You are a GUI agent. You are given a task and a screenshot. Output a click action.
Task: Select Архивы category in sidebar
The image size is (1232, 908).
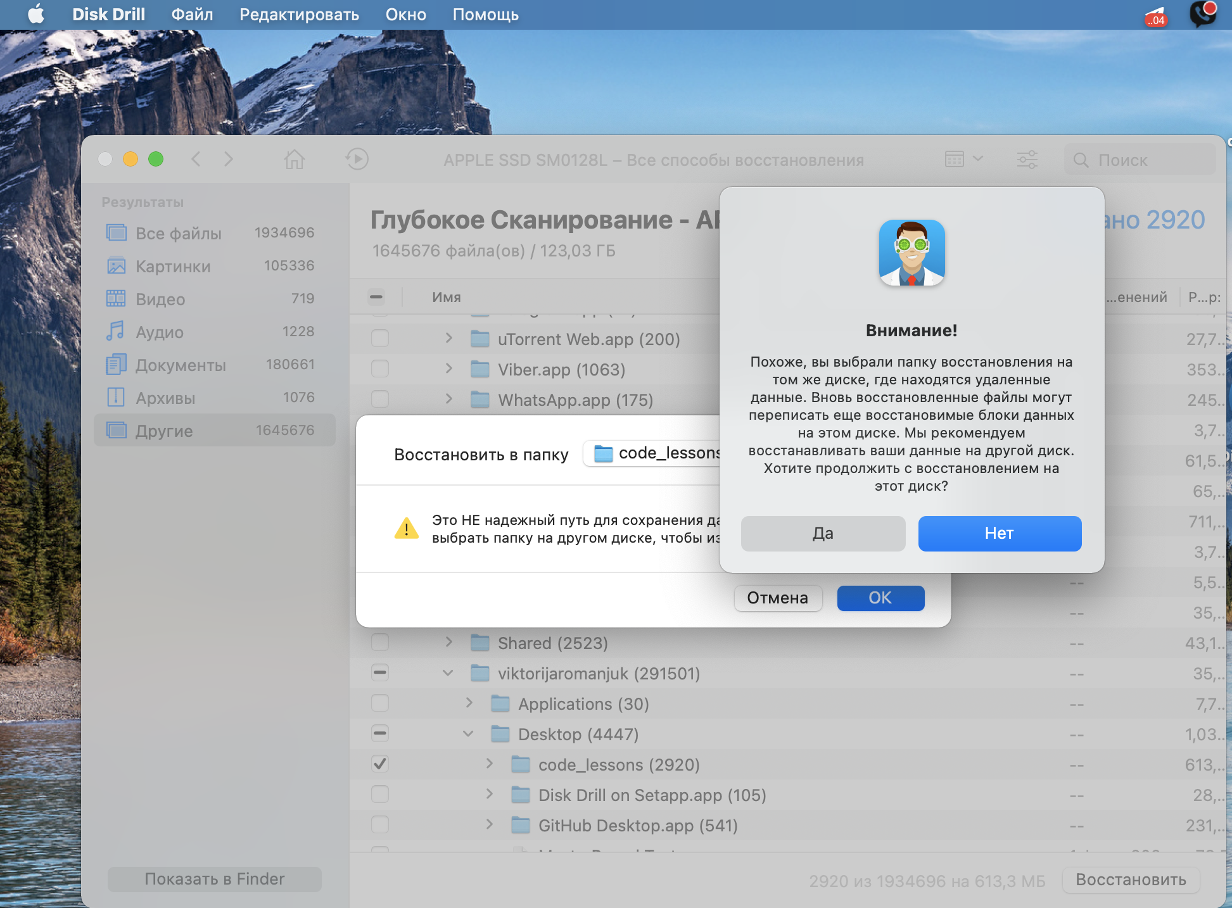pyautogui.click(x=214, y=398)
